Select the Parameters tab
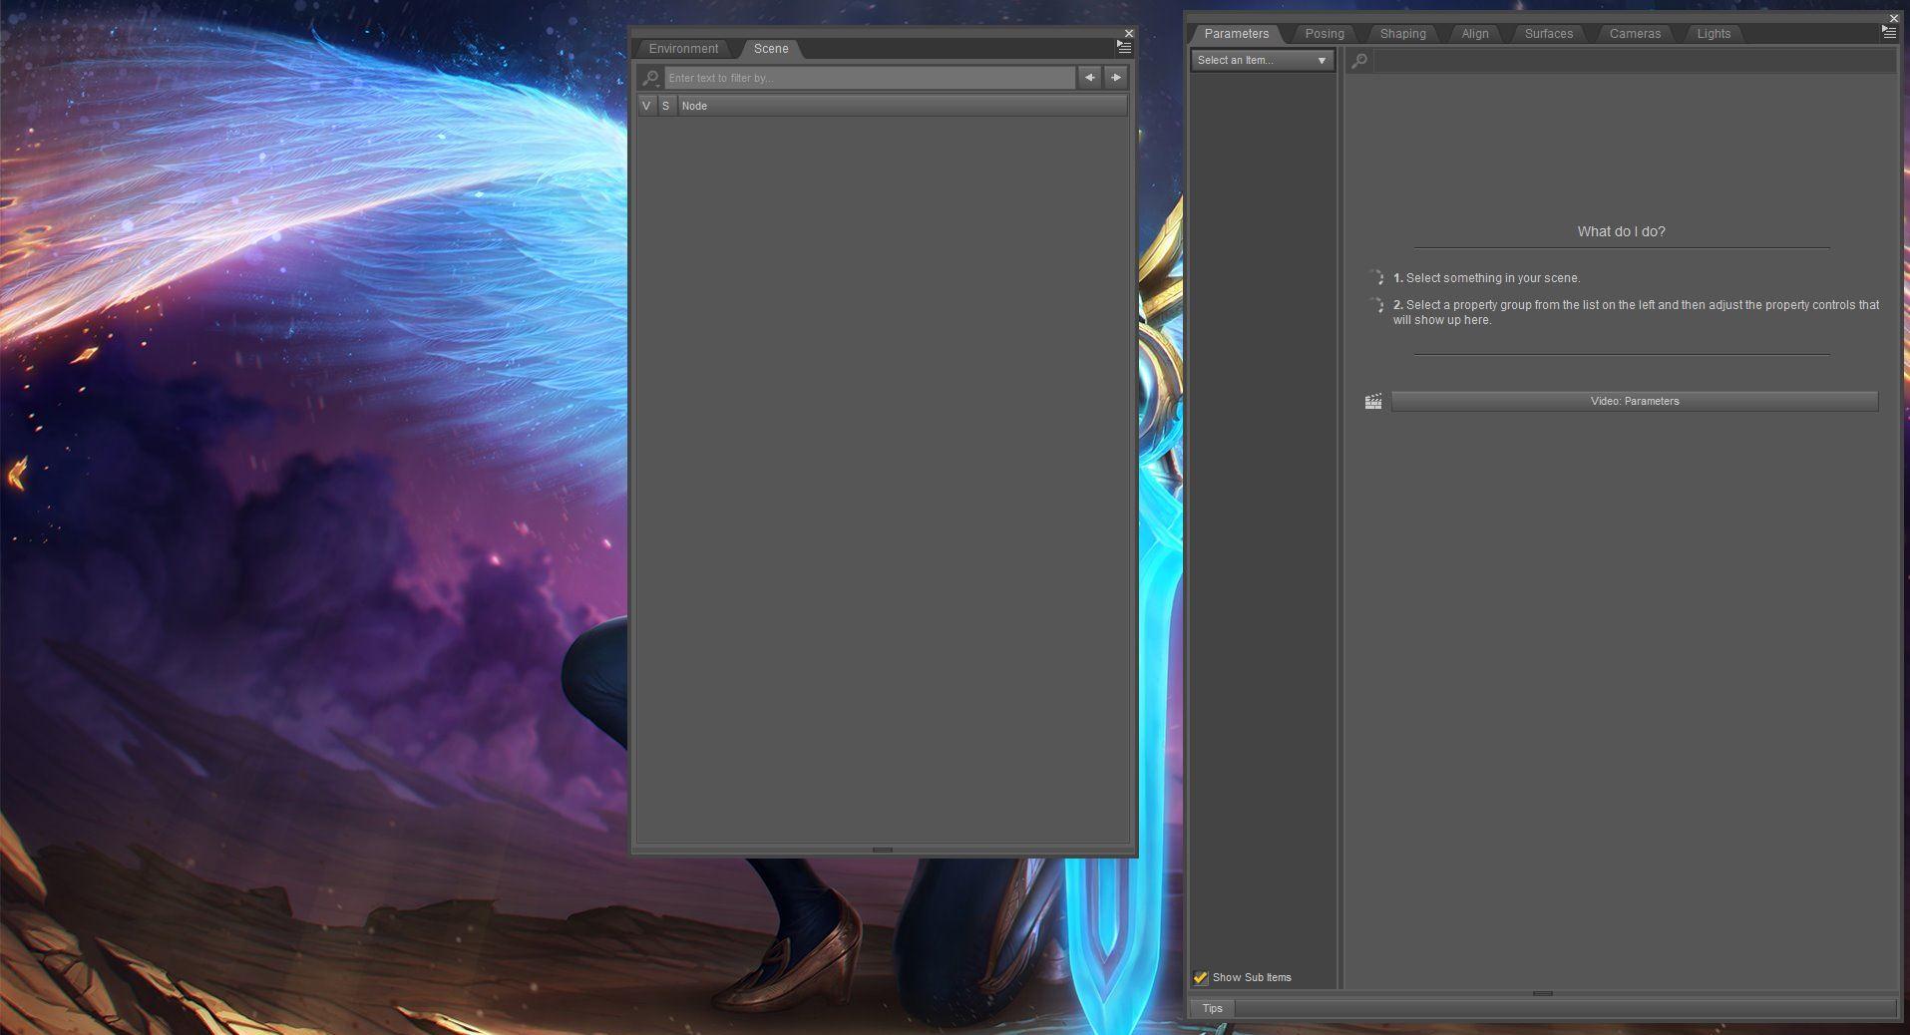 pyautogui.click(x=1237, y=34)
